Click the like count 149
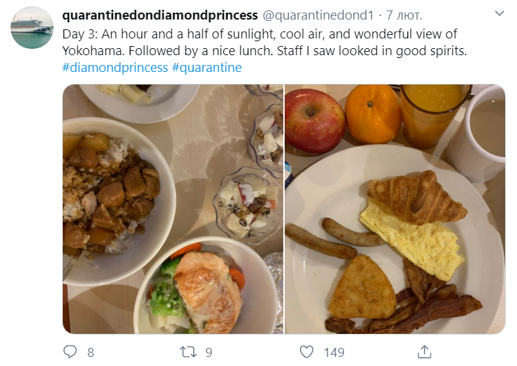The image size is (517, 366). (x=334, y=353)
